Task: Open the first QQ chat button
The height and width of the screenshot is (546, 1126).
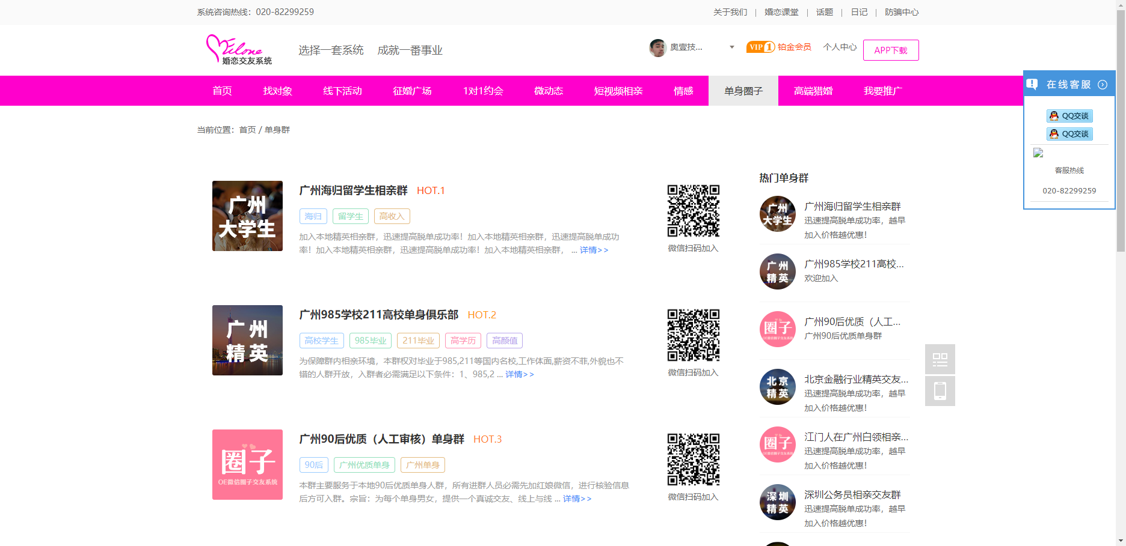Action: point(1069,116)
